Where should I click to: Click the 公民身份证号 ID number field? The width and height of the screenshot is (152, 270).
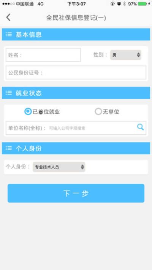tap(76, 73)
